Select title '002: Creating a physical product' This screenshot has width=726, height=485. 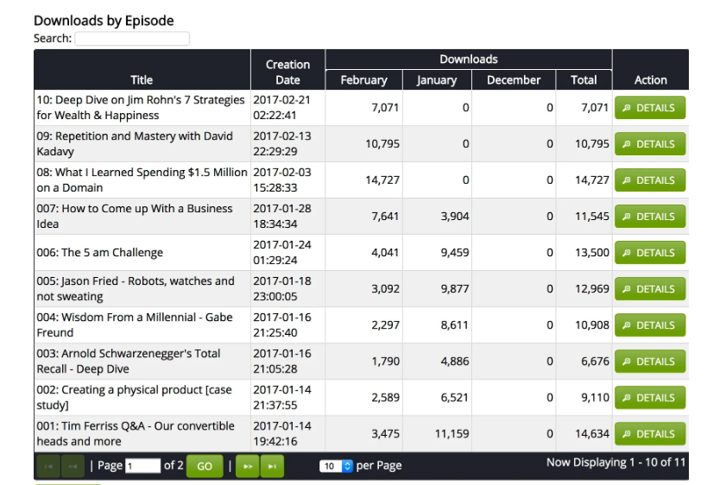tap(134, 398)
